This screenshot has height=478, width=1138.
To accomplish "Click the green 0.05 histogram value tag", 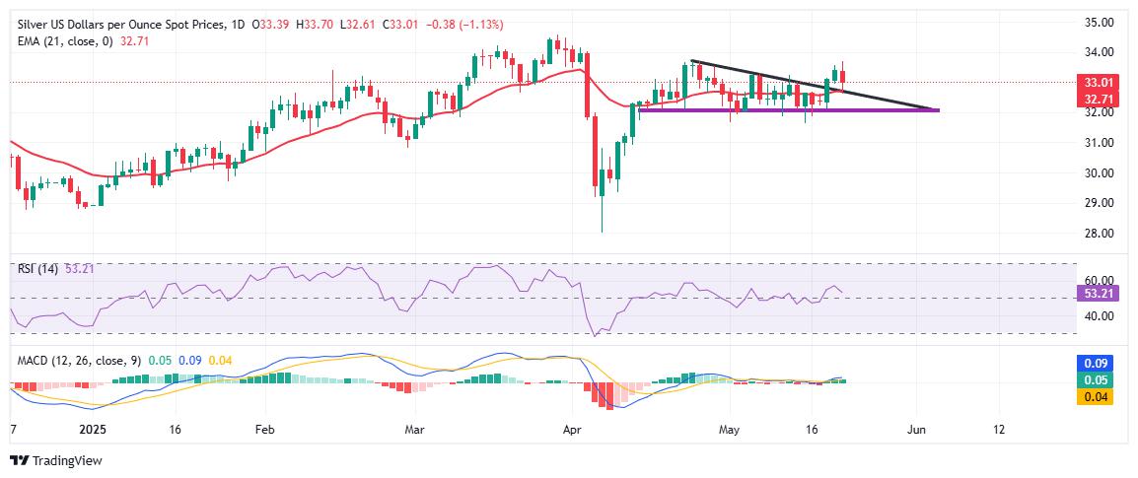I will pos(1095,382).
